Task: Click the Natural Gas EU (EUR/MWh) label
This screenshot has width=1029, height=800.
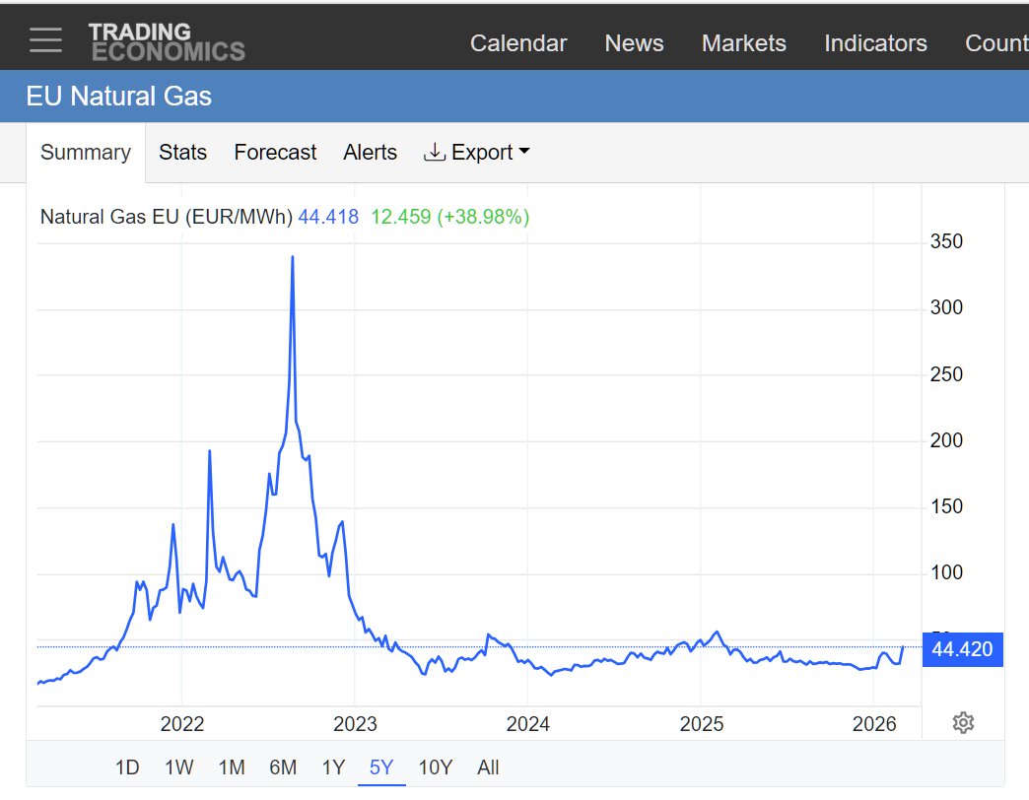Action: pos(166,217)
